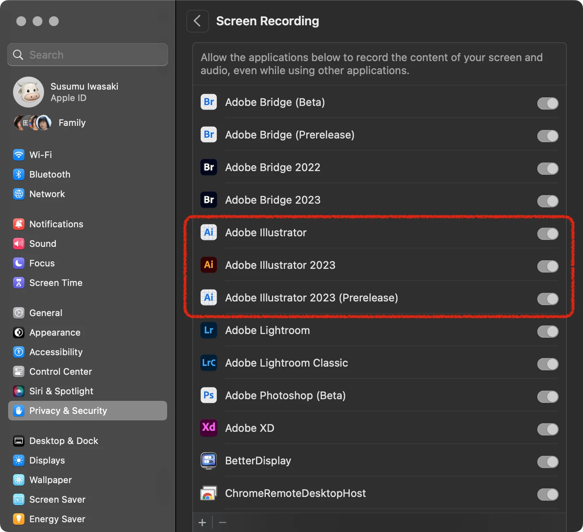Click the Wallpaper flower icon
The height and width of the screenshot is (532, 583).
(x=19, y=480)
